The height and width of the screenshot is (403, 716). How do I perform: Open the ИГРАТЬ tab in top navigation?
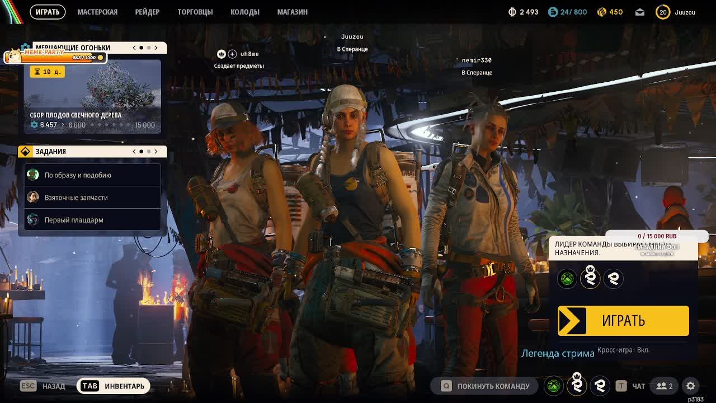pyautogui.click(x=48, y=12)
